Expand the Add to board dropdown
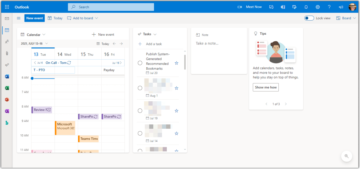 pos(83,18)
